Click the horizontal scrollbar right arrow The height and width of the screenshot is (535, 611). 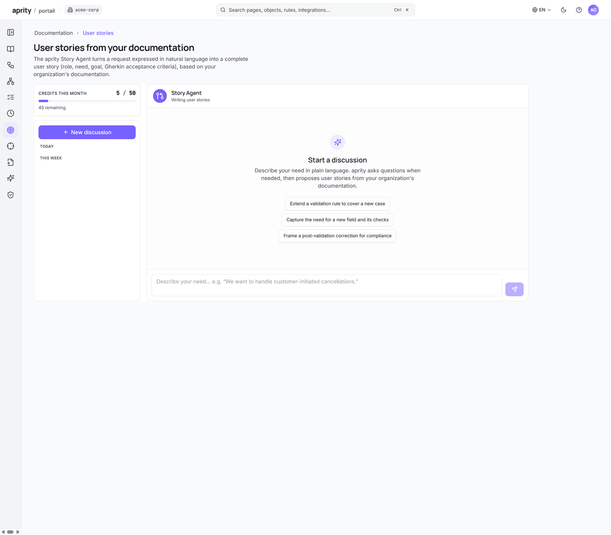tap(18, 532)
